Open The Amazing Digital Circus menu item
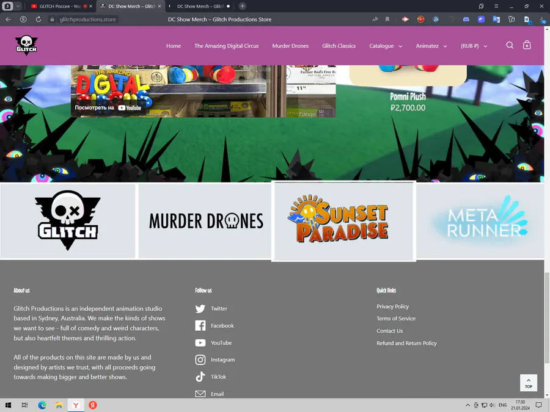The height and width of the screenshot is (412, 550). point(226,46)
